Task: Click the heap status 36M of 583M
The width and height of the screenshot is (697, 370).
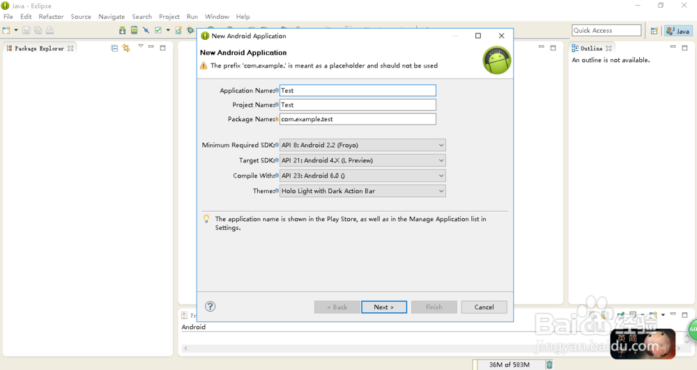Action: 510,364
